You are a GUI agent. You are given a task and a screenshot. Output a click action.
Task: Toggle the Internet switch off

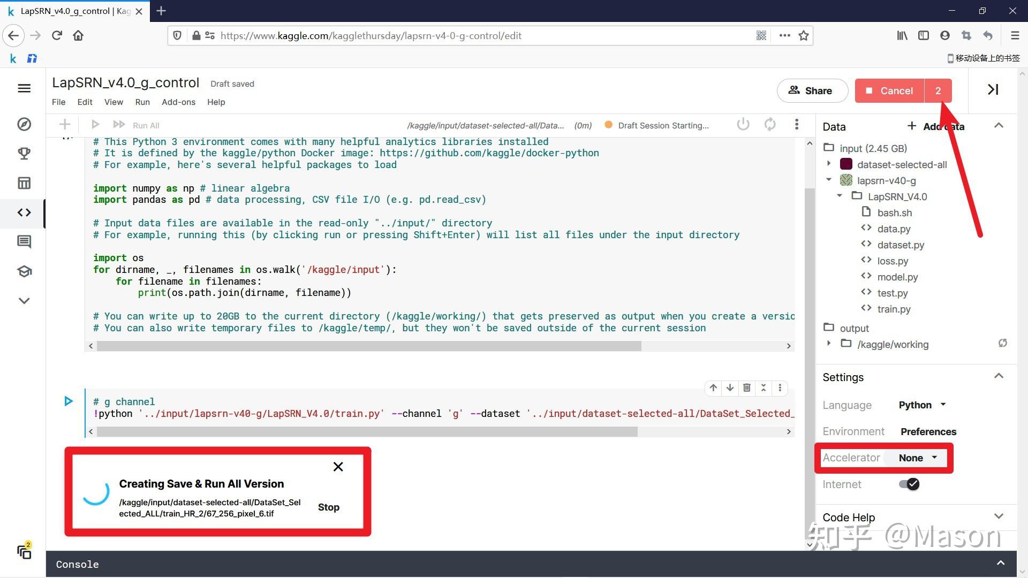click(909, 484)
